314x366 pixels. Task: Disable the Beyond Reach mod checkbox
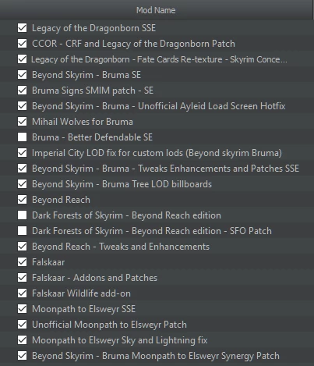click(x=22, y=199)
